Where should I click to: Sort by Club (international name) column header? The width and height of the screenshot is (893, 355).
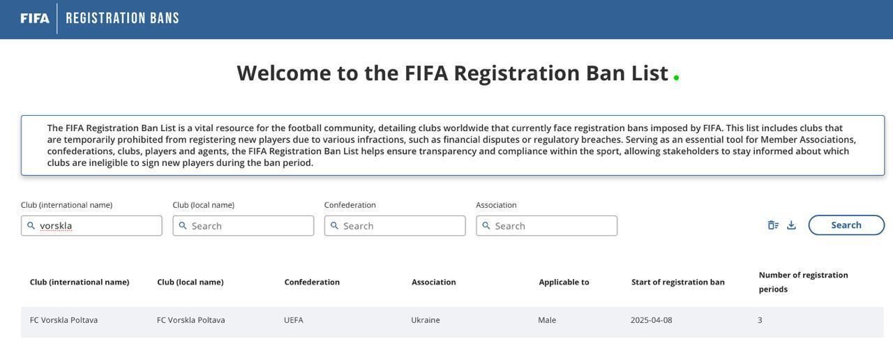(80, 282)
